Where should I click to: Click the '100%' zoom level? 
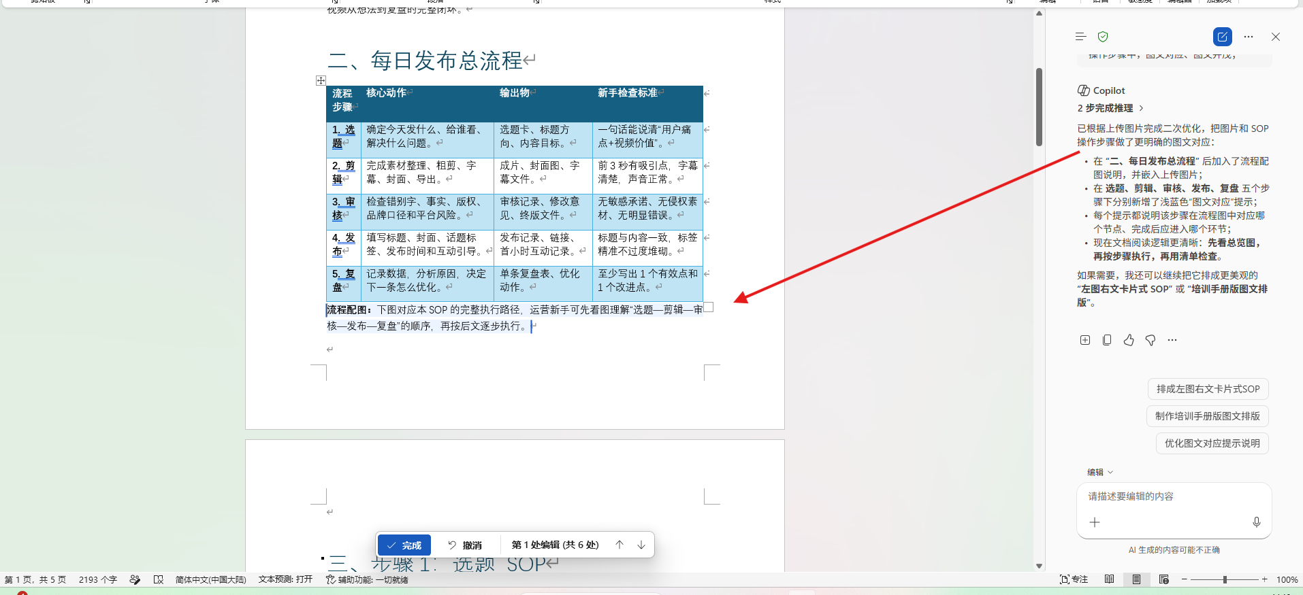(1287, 580)
